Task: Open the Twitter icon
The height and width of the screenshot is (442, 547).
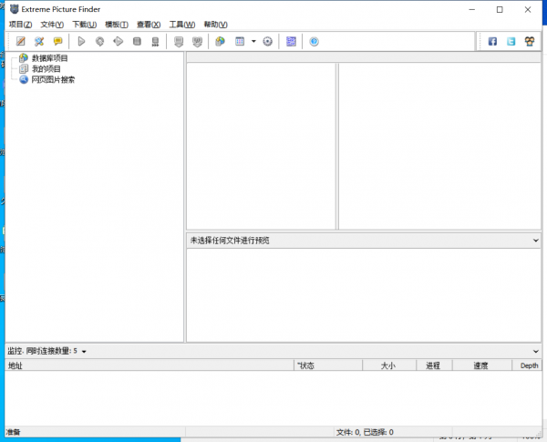Action: coord(511,42)
